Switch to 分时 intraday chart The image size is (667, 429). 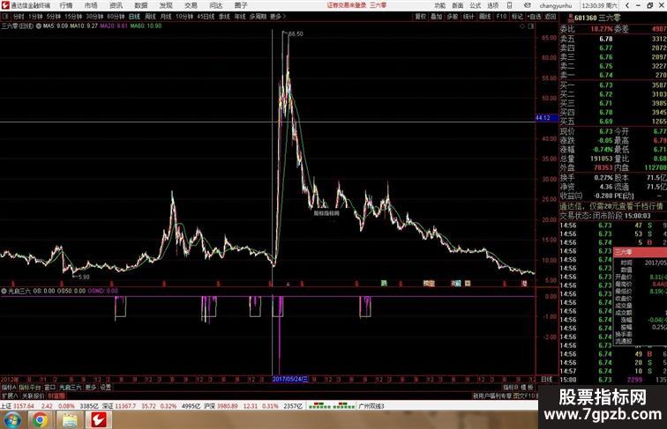point(19,17)
